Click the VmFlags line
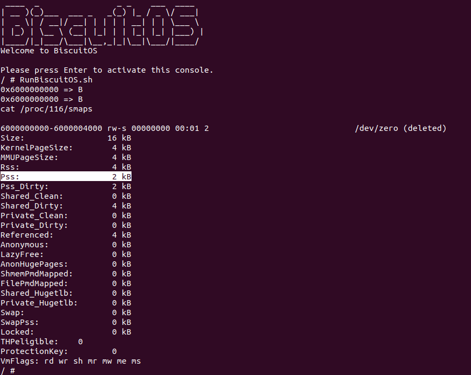Image resolution: width=471 pixels, height=375 pixels. pos(71,361)
